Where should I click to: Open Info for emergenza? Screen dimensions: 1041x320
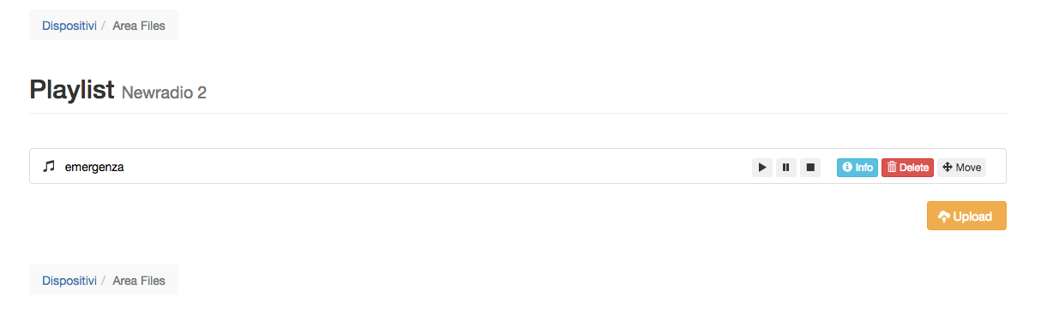[x=857, y=168]
